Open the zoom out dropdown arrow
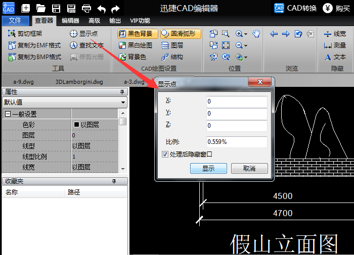 (246, 45)
